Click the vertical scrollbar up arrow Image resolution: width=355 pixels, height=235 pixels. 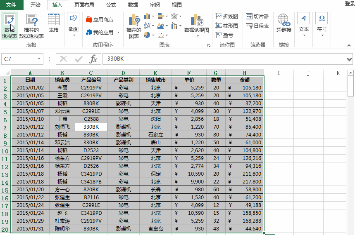(x=350, y=73)
